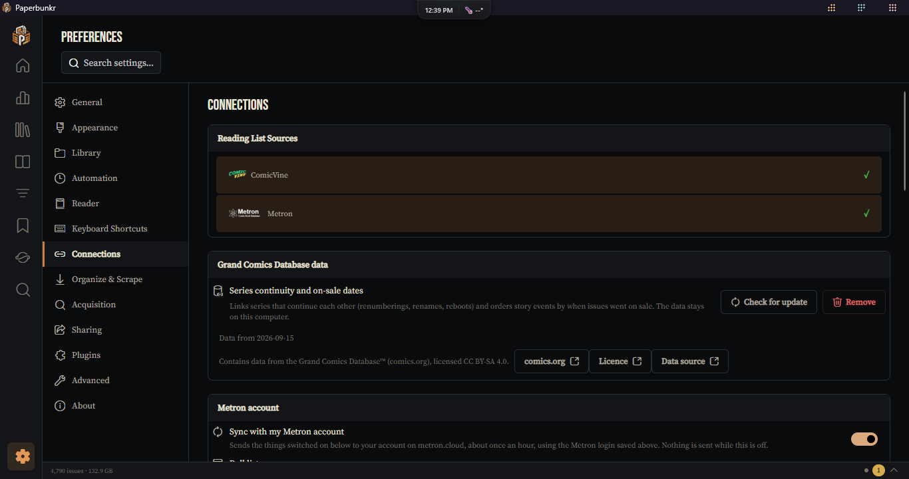909x479 pixels.
Task: Open Plugins settings
Action: point(116,355)
